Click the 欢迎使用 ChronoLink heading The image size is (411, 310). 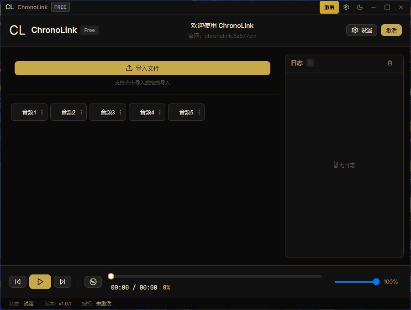222,26
